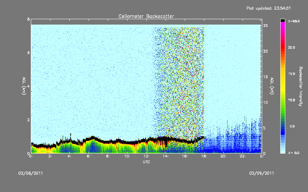Click the "AGL (kft)" axis label
The width and height of the screenshot is (308, 192).
[272, 86]
